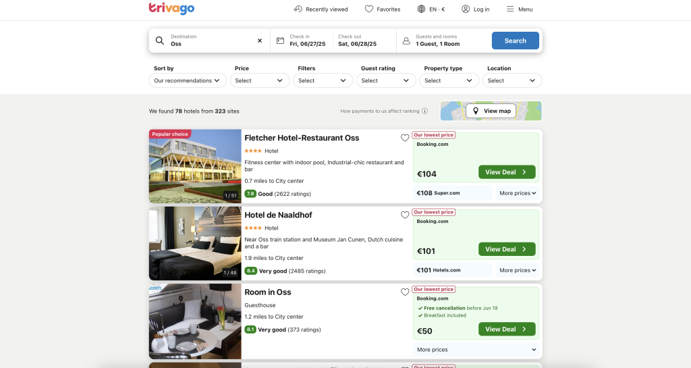This screenshot has height=368, width=691.
Task: Click the trivago logo
Action: 171,8
